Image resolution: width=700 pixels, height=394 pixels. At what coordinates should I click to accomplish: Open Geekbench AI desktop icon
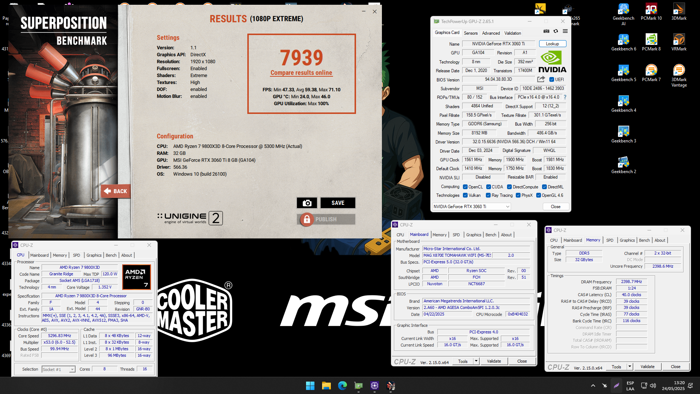click(623, 14)
